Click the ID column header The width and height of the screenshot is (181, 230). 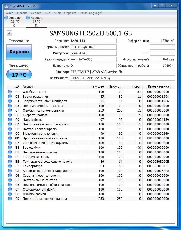coord(17,86)
